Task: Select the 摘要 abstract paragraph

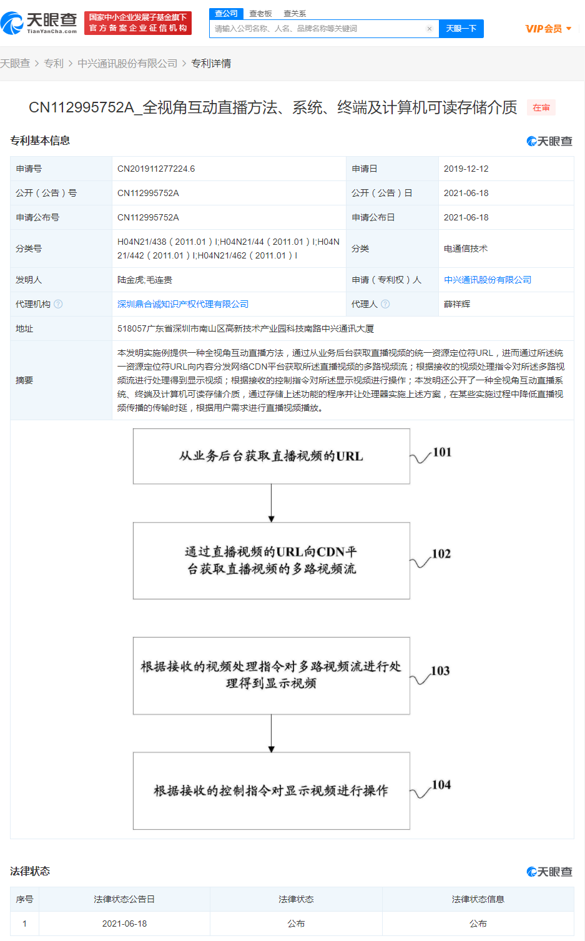Action: 341,380
